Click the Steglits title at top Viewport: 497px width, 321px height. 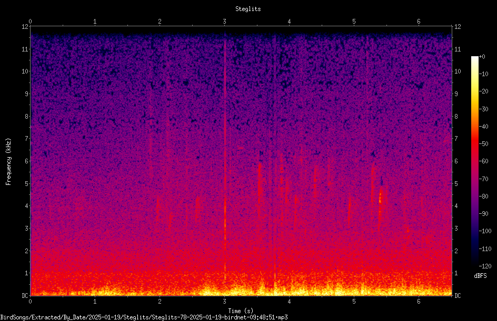point(248,9)
